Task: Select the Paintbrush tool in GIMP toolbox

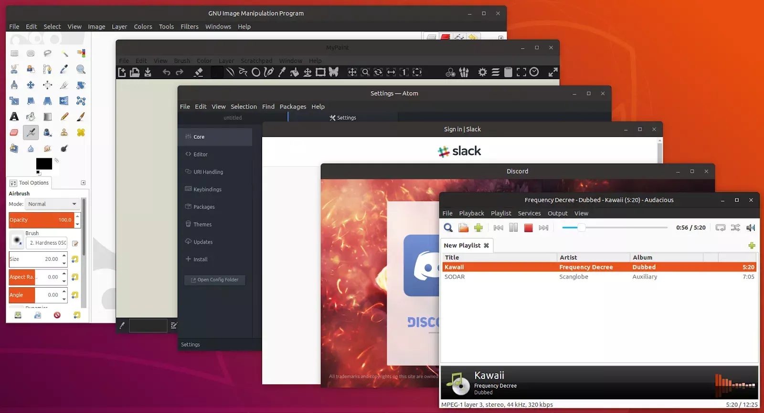Action: [81, 116]
